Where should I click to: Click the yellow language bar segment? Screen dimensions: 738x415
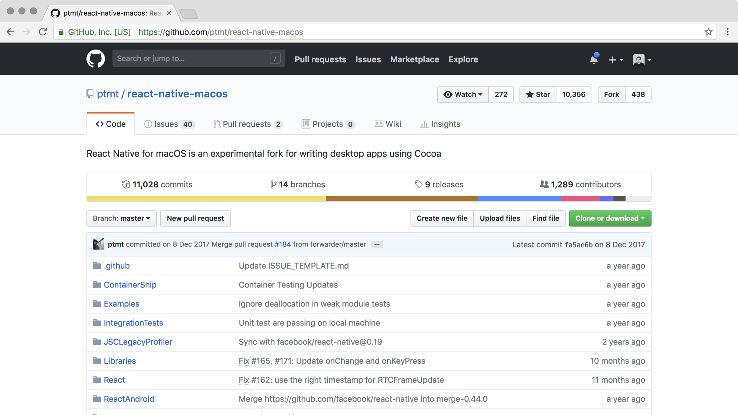(206, 199)
